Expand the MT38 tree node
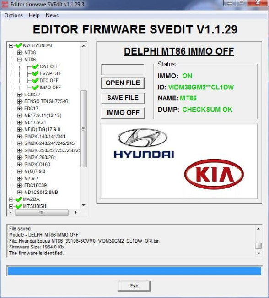The width and height of the screenshot is (269, 298). pos(19,52)
